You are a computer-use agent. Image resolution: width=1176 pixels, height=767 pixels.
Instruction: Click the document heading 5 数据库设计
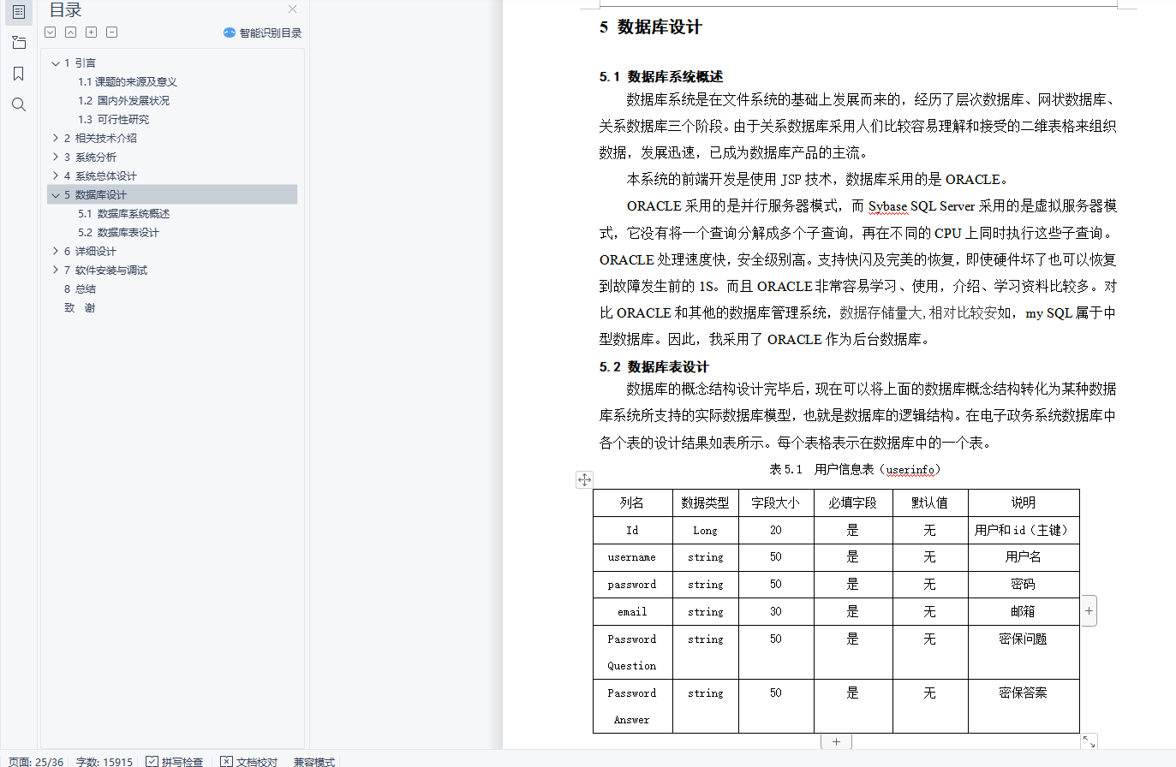pyautogui.click(x=650, y=27)
